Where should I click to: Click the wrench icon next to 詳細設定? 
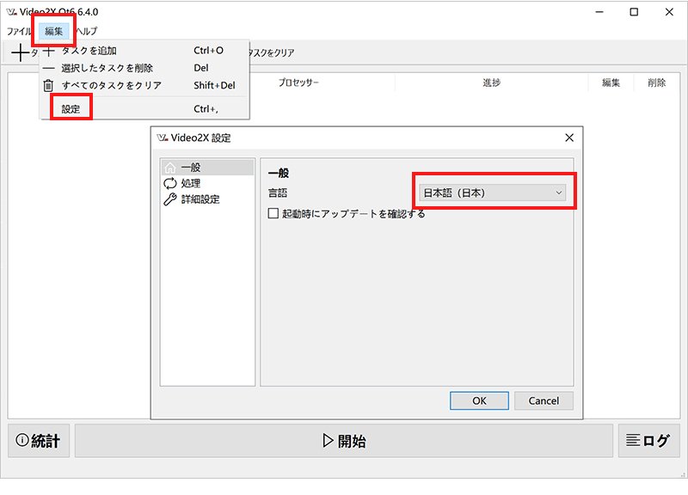169,199
